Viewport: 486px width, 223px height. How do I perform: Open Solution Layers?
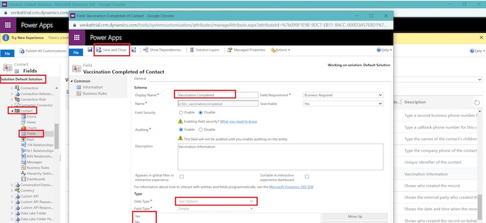204,50
